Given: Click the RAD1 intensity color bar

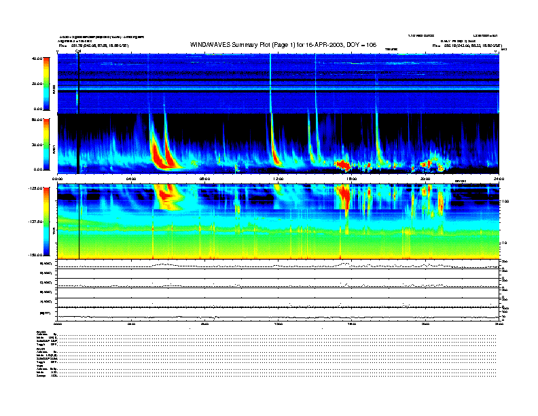Looking at the screenshot, I should (x=46, y=145).
